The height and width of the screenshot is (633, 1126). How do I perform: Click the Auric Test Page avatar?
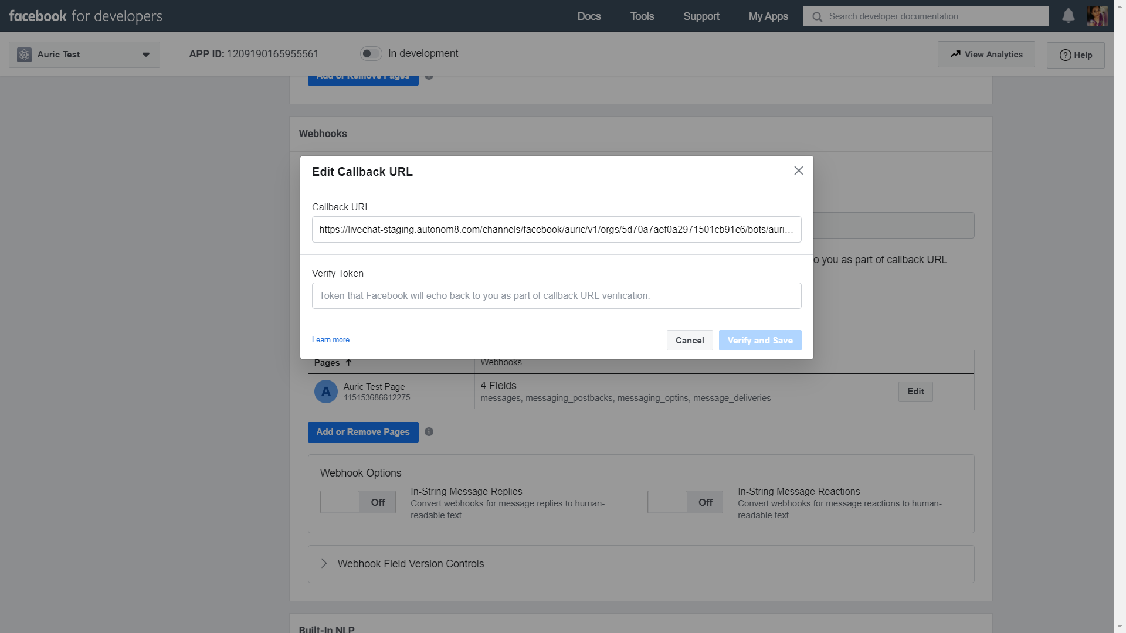pos(326,392)
